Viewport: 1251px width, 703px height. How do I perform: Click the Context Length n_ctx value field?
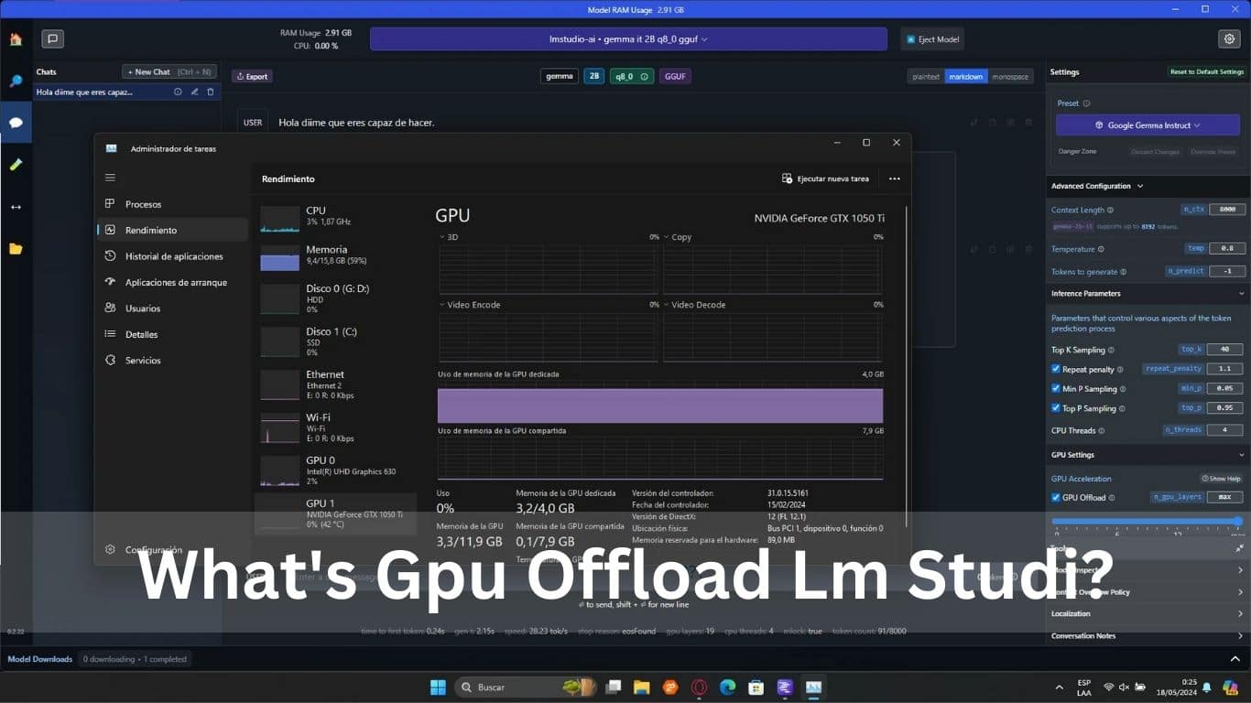pos(1226,209)
